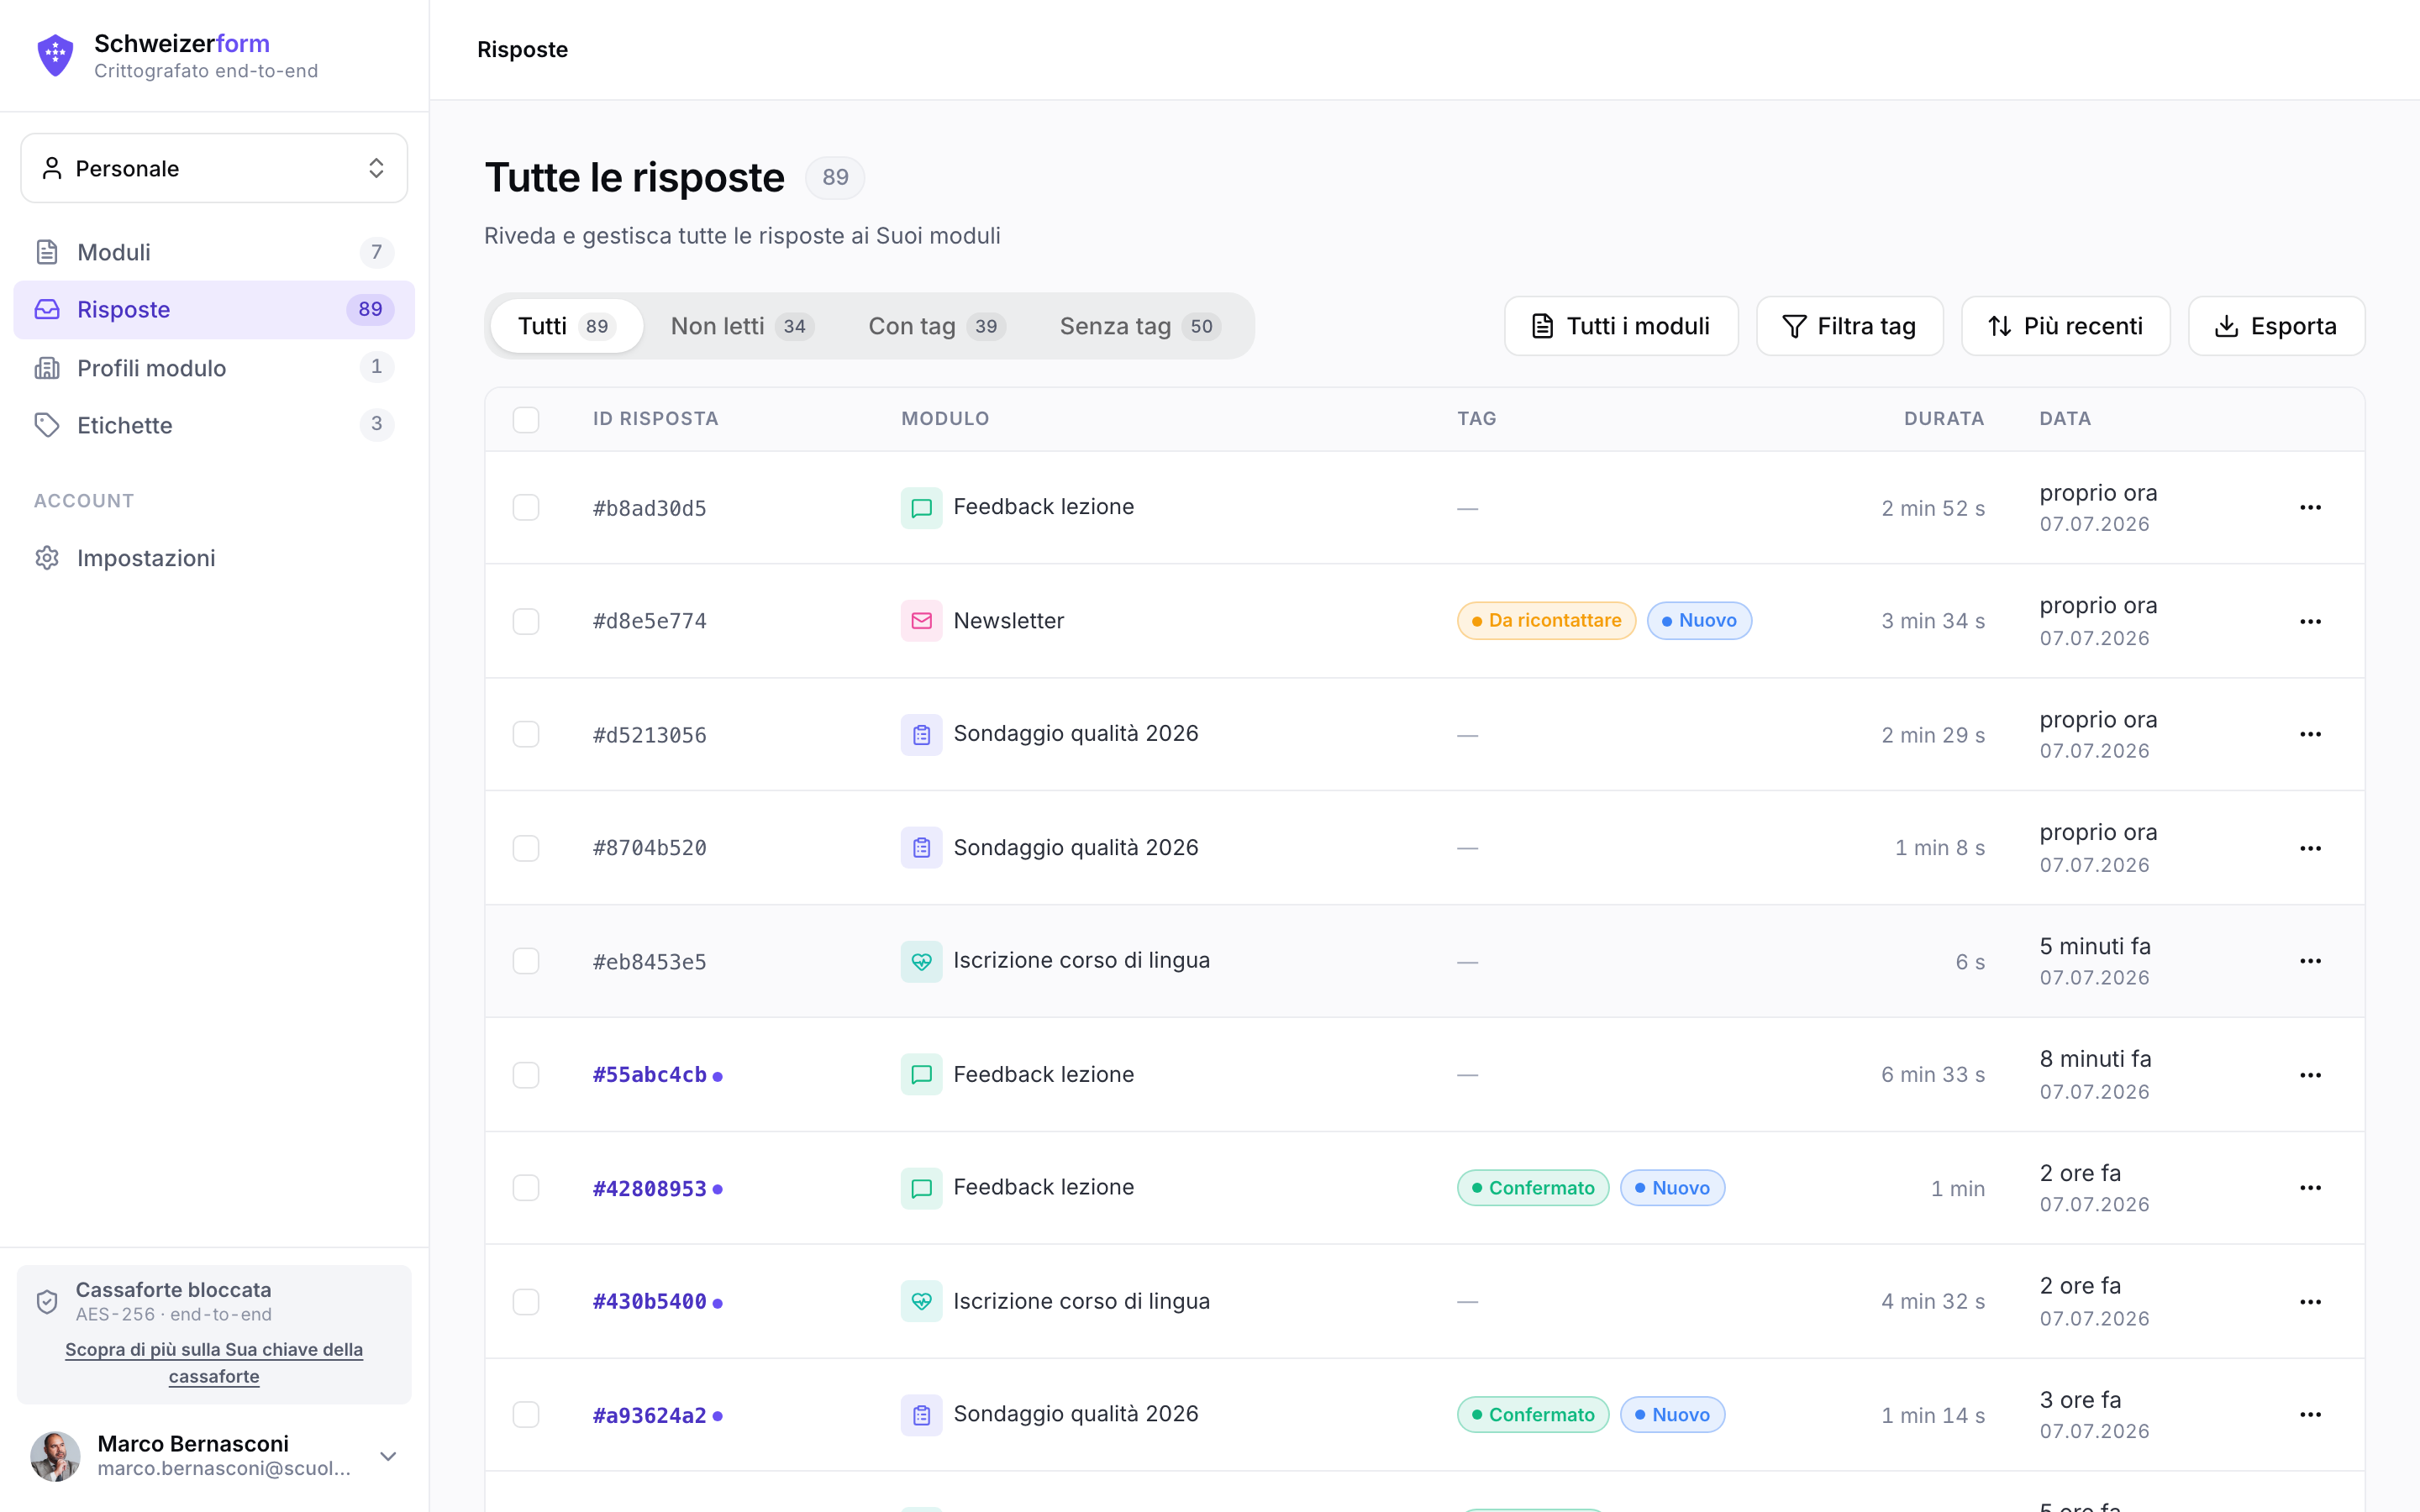Toggle the select-all responses checkbox

pos(526,419)
